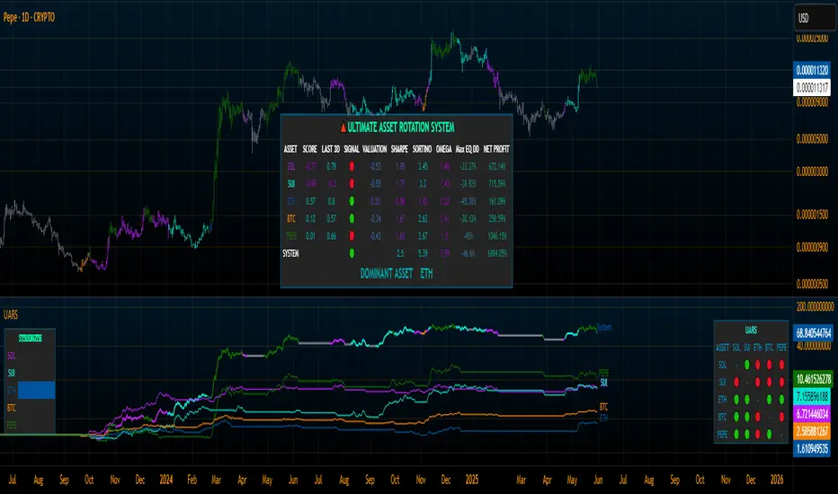Image resolution: width=838 pixels, height=494 pixels.
Task: Click ETH's green signal dot in rotation table
Action: 352,199
